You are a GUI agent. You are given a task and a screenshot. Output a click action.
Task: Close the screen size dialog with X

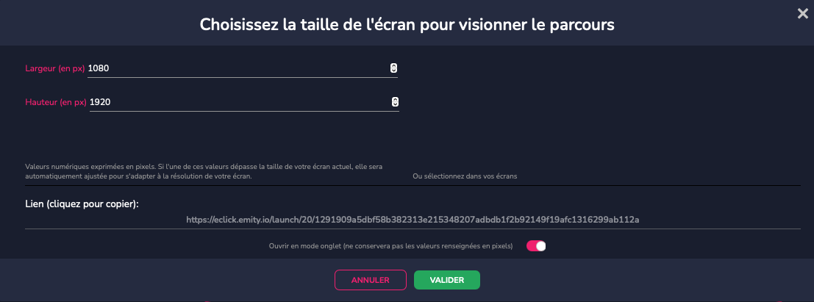[802, 14]
